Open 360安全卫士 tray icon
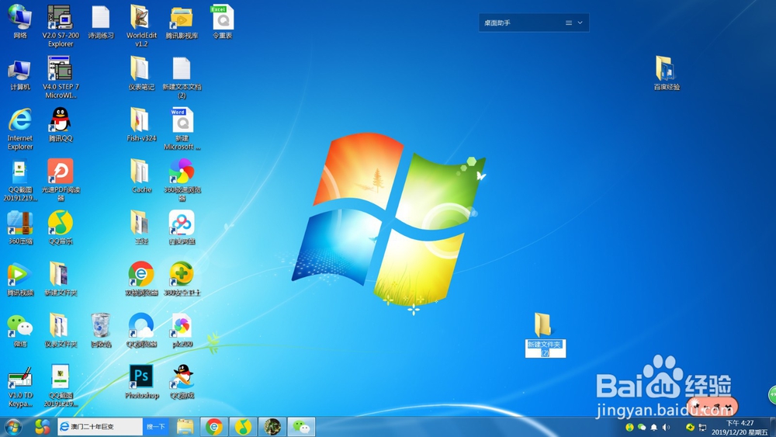776x437 pixels. (690, 427)
